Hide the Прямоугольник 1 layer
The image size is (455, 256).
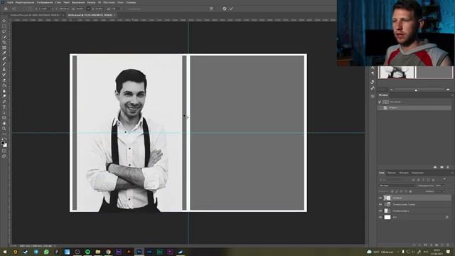[380, 210]
